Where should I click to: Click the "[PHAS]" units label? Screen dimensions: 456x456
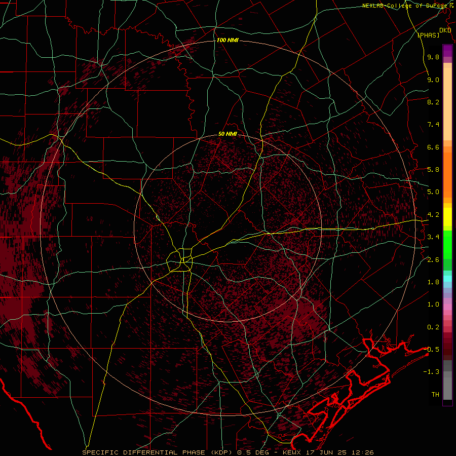[429, 35]
